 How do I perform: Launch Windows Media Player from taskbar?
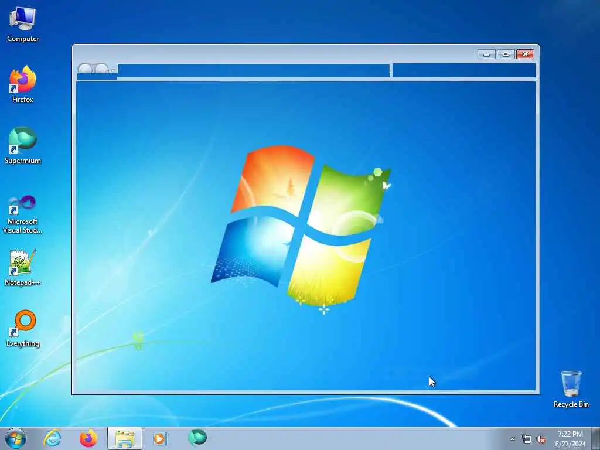tap(159, 438)
